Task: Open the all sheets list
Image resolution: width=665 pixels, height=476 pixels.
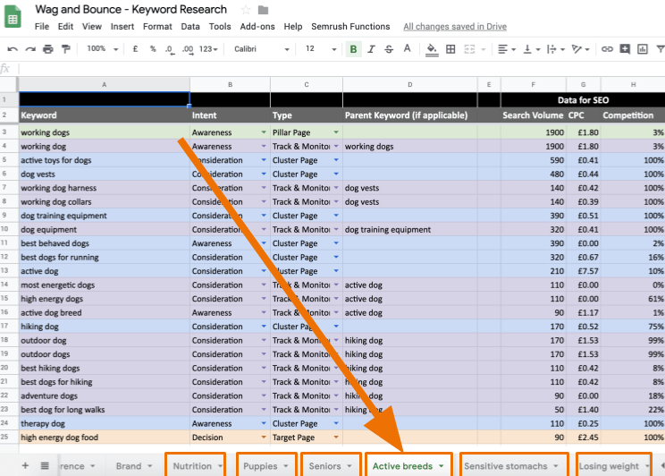Action: coord(45,466)
